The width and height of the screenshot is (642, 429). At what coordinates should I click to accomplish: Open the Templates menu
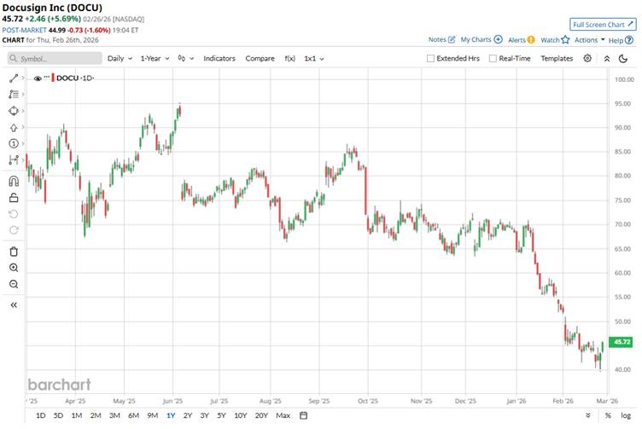[x=557, y=59]
